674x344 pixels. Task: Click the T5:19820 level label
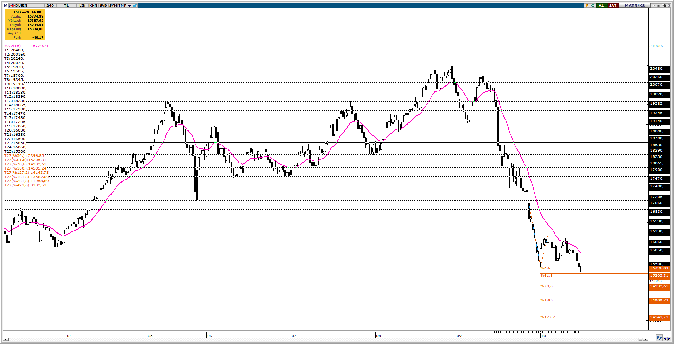[14, 67]
